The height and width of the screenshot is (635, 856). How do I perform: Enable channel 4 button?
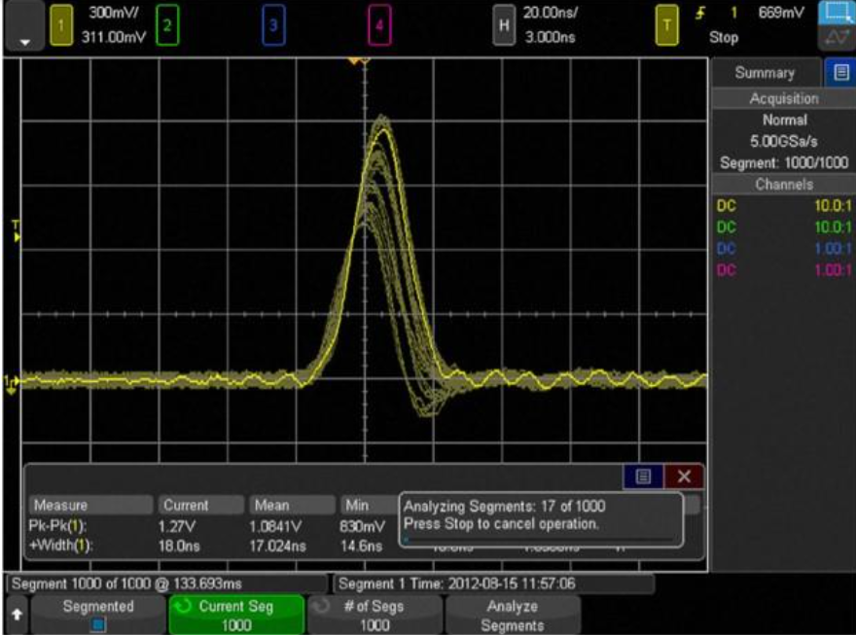379,25
